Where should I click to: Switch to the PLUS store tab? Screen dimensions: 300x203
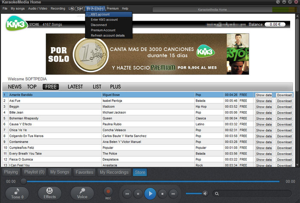(x=115, y=87)
